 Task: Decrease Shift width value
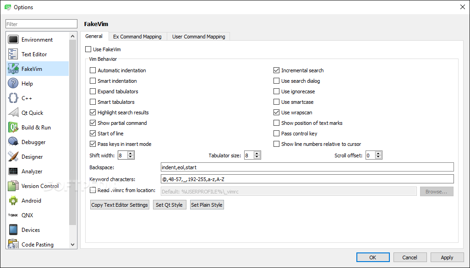click(x=131, y=157)
